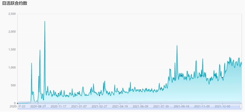
Task: Click the data point marker above 2021-09-19
Action: point(181,76)
